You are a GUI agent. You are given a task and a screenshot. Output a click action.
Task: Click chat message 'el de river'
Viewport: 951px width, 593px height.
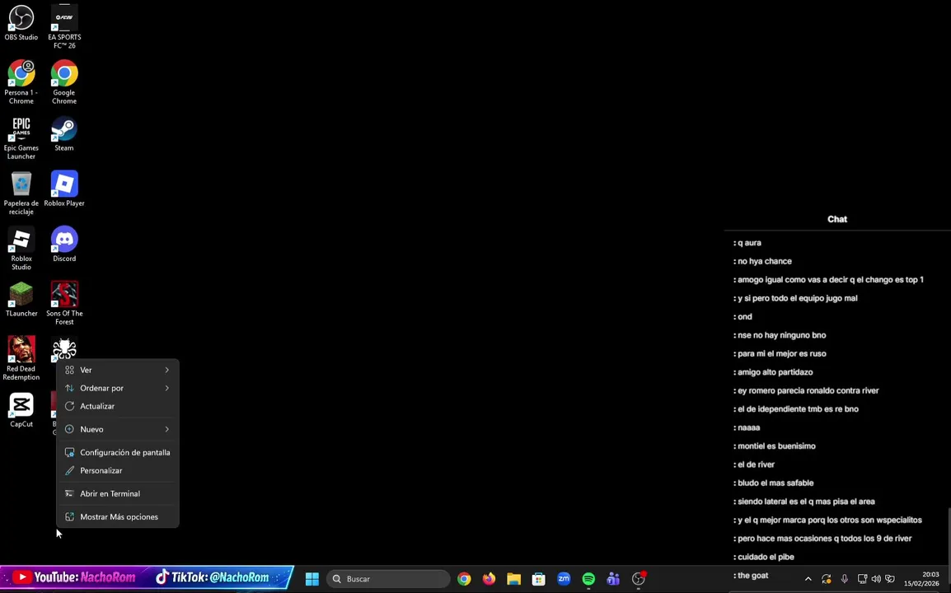click(756, 465)
